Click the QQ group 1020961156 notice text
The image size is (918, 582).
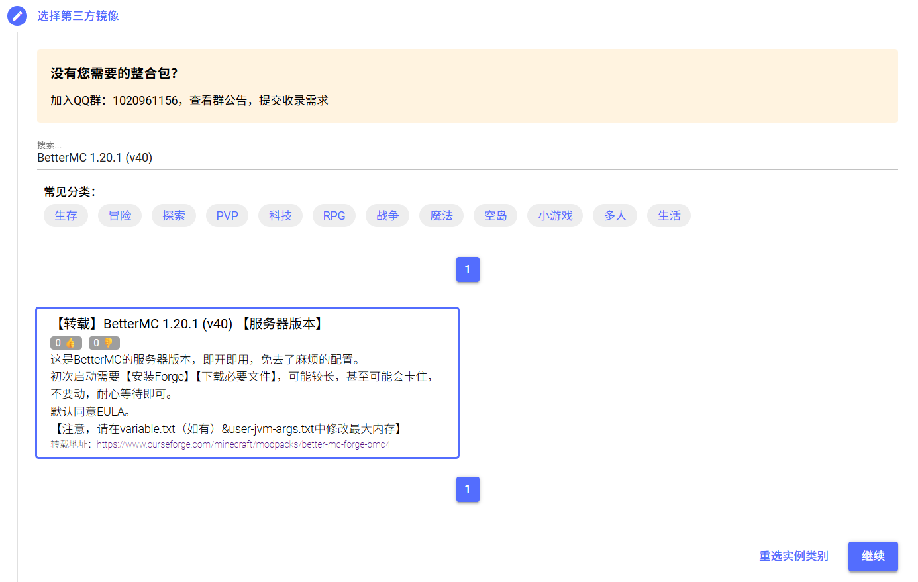click(189, 101)
